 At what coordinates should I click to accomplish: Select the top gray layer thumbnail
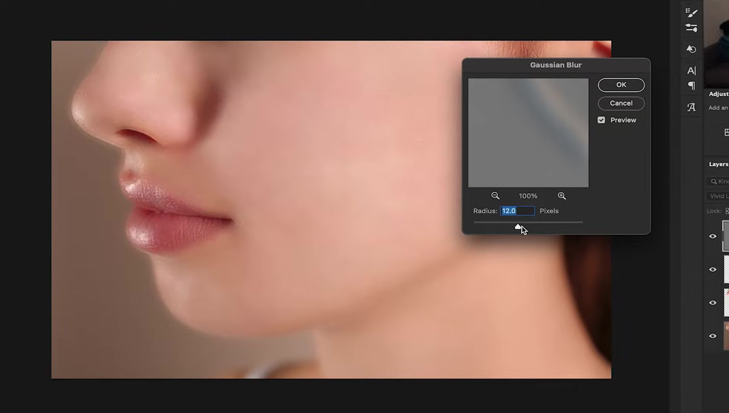coord(726,236)
